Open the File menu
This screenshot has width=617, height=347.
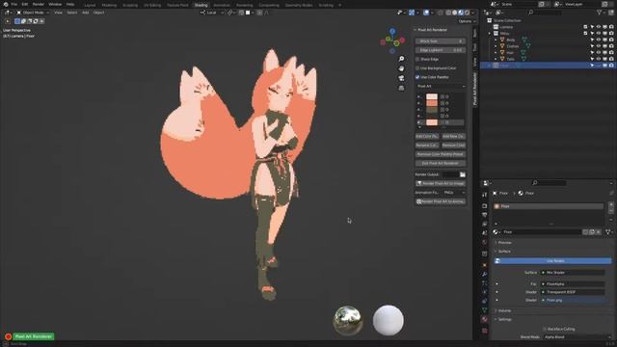(14, 4)
